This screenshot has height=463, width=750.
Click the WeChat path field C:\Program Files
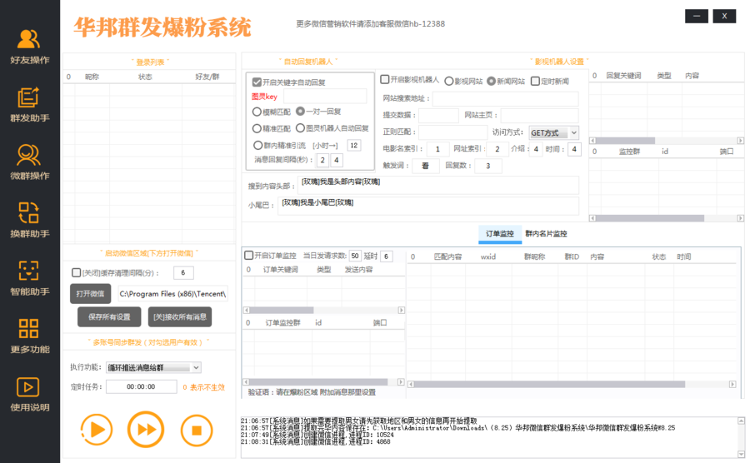[172, 294]
